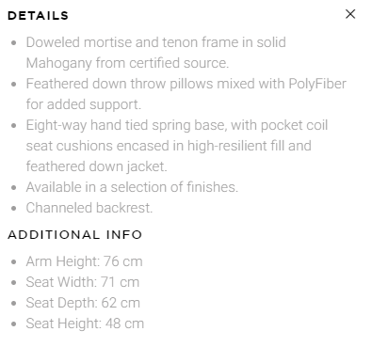The height and width of the screenshot is (347, 388).
Task: Click the Mahogany from certified source line
Action: (127, 63)
